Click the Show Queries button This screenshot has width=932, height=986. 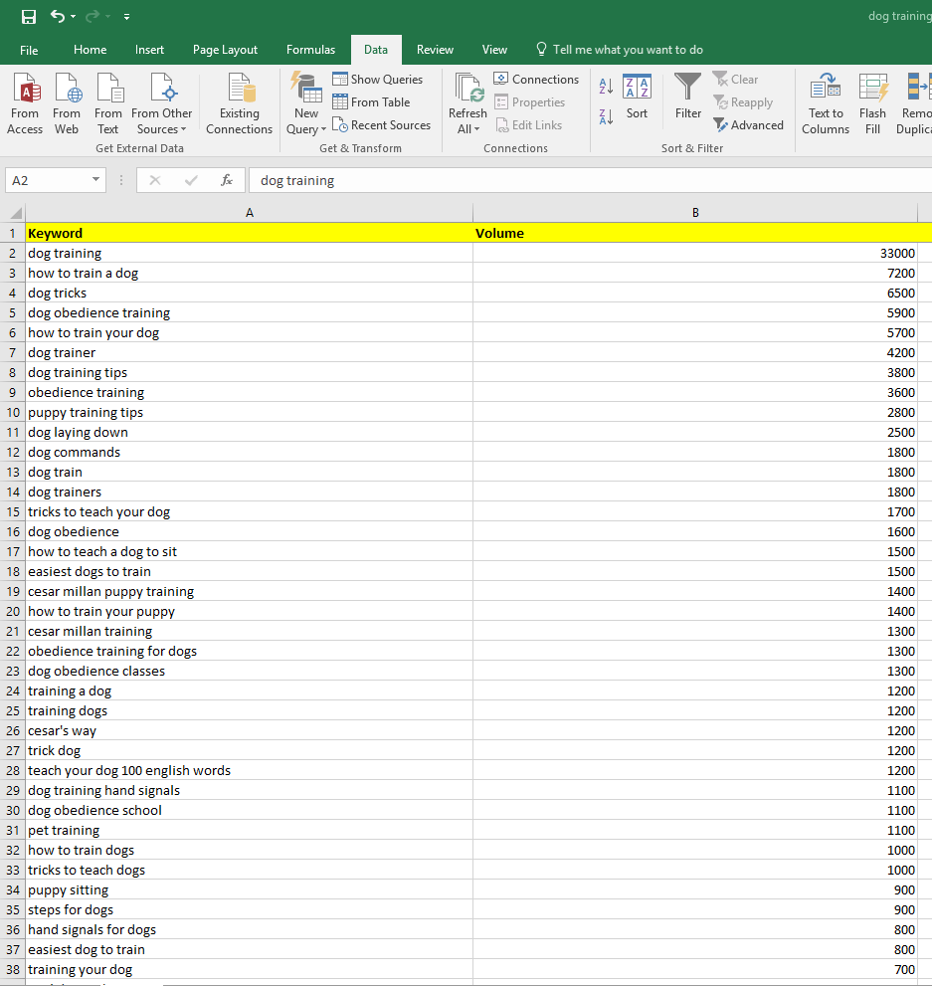point(378,80)
